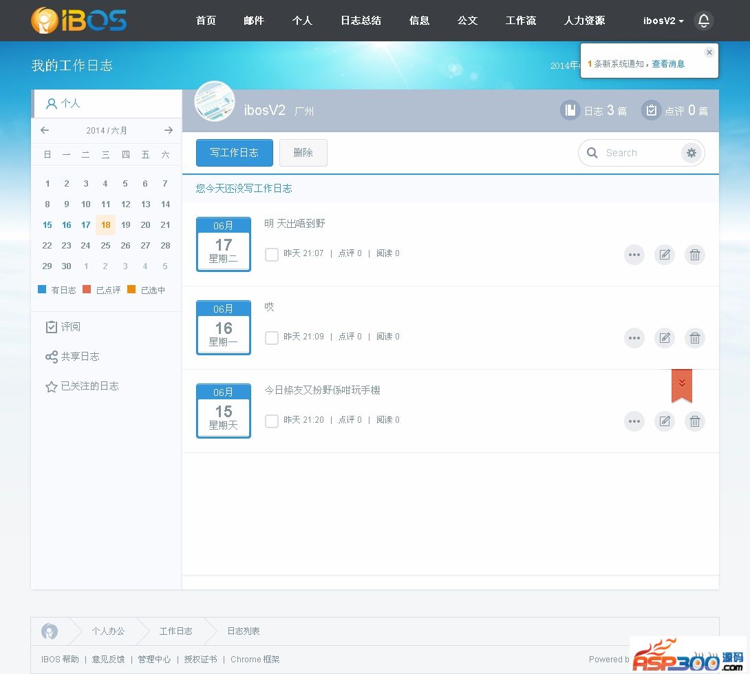The width and height of the screenshot is (750, 674).
Task: Click the 删除 button
Action: [303, 153]
